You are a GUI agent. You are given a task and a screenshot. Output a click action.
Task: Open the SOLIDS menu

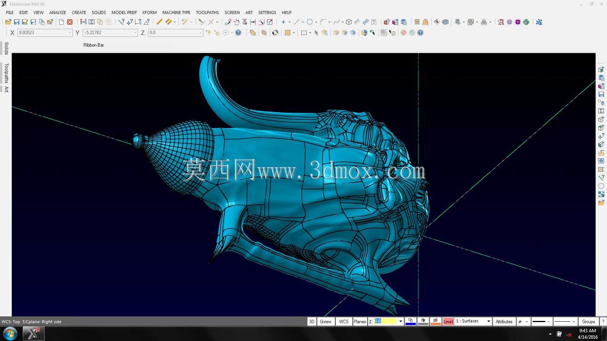click(x=99, y=13)
